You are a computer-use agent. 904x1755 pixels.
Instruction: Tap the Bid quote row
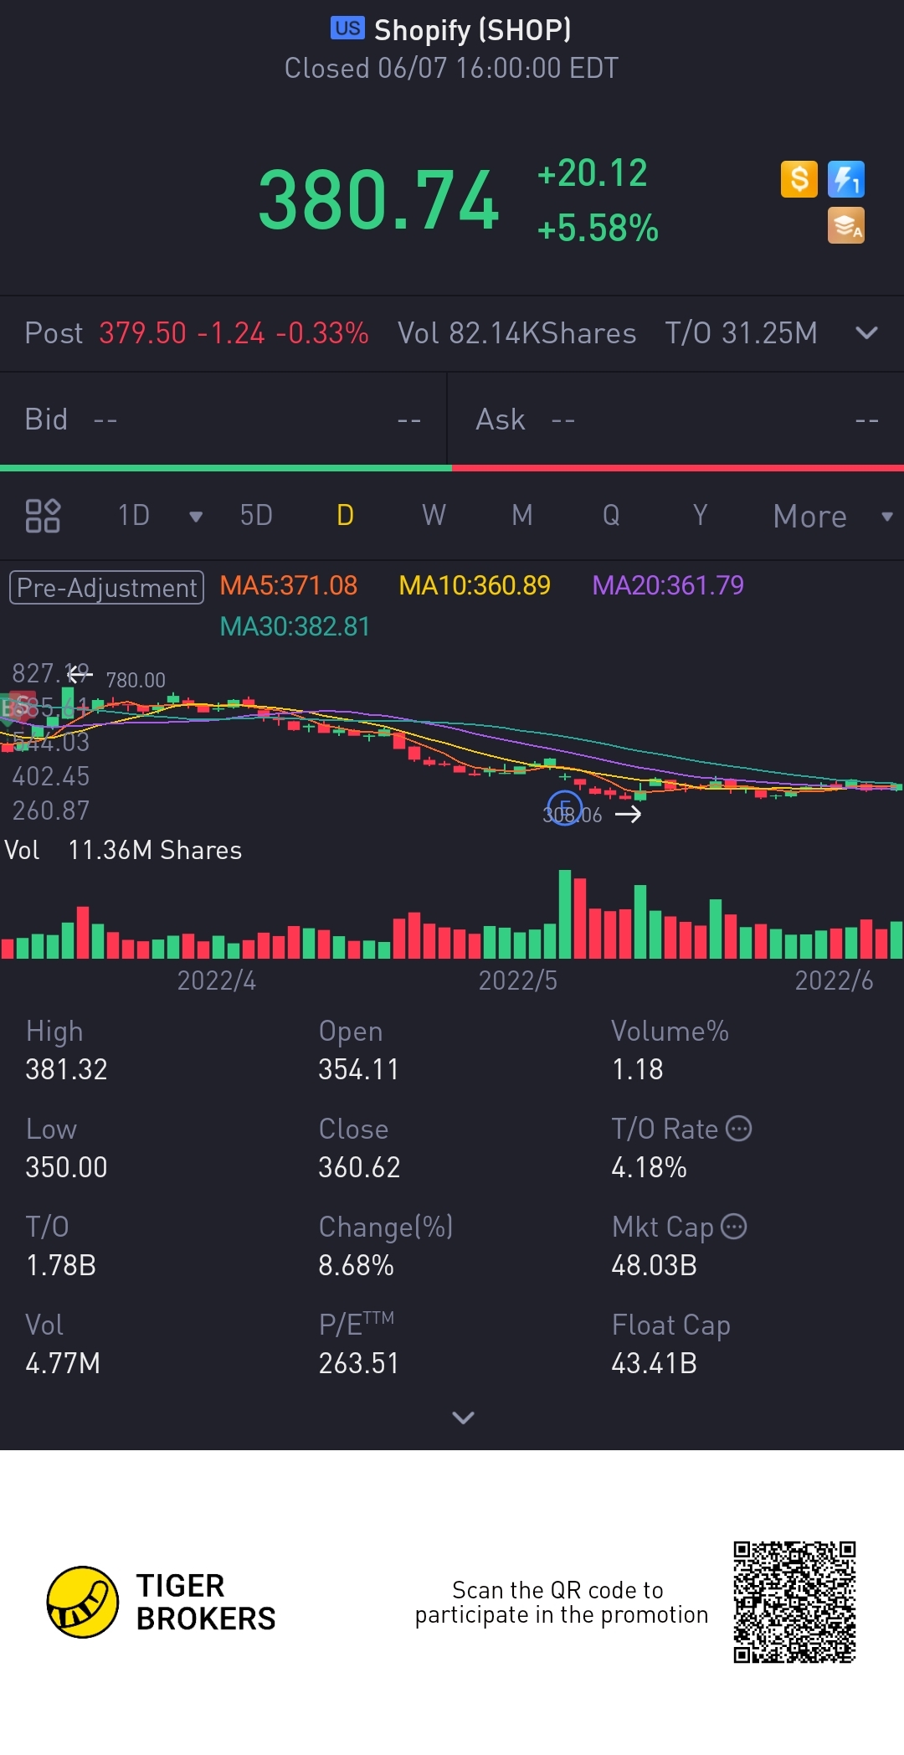223,419
